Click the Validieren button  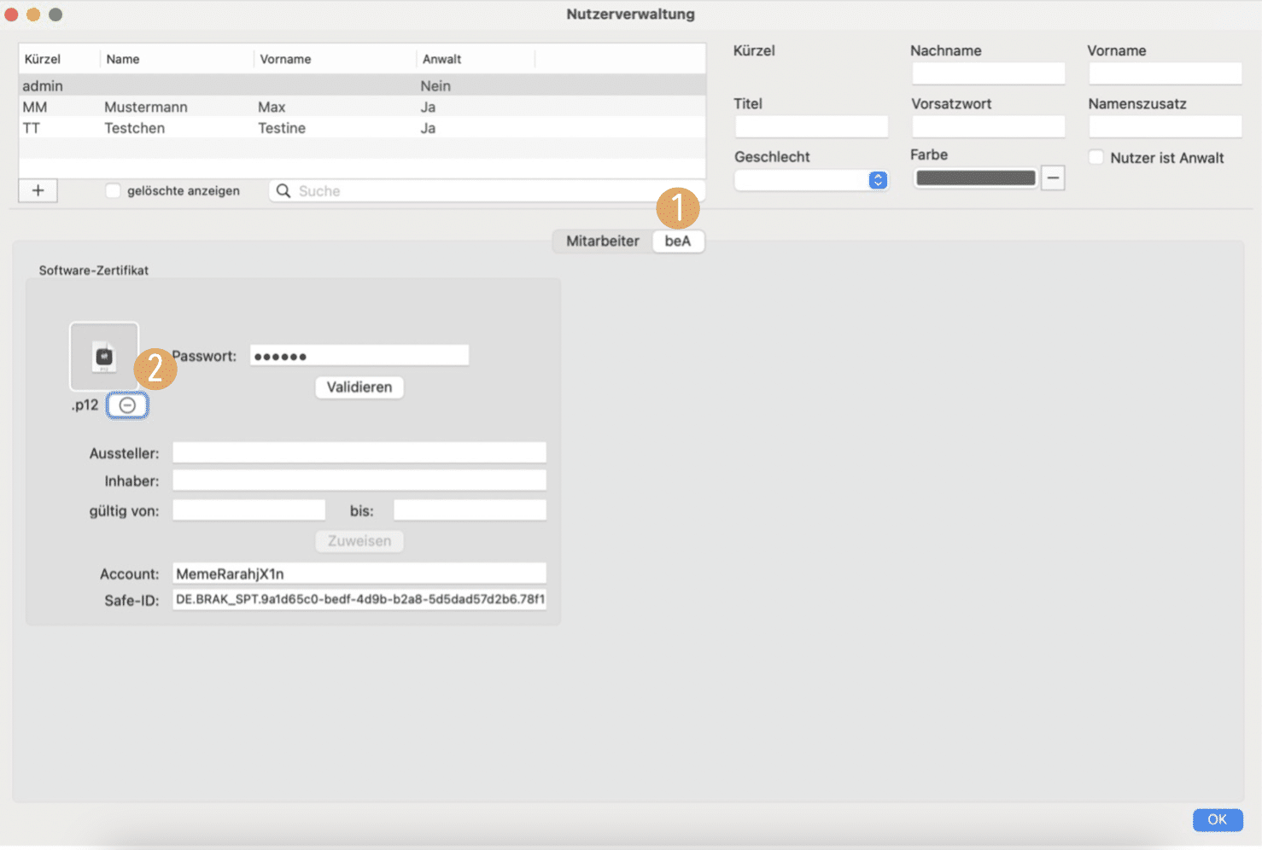click(359, 387)
